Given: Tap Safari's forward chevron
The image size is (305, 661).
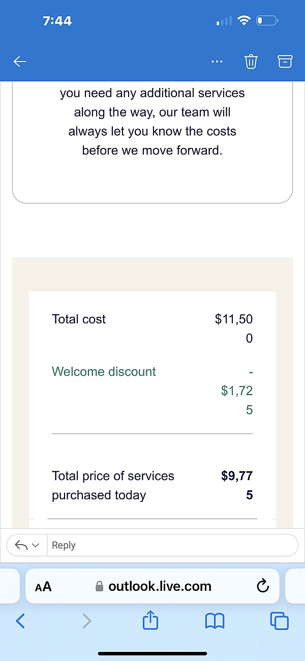Looking at the screenshot, I should 87,620.
